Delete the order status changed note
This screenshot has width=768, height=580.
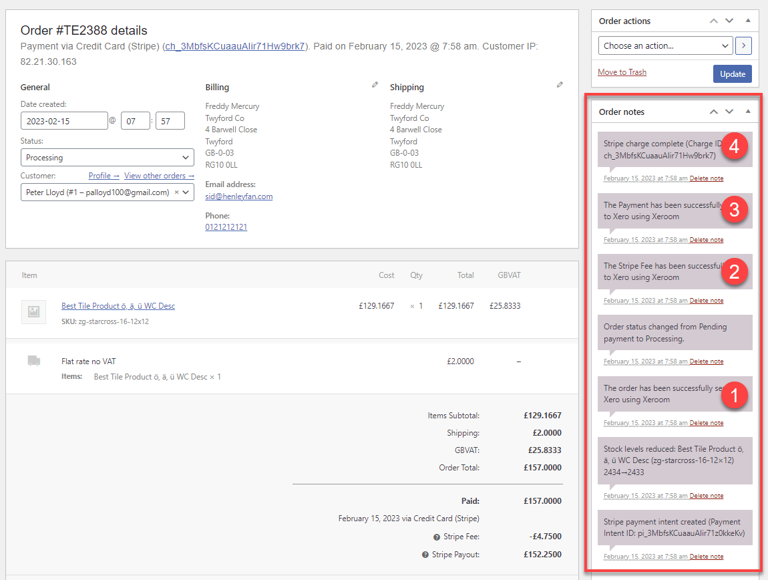pos(707,361)
